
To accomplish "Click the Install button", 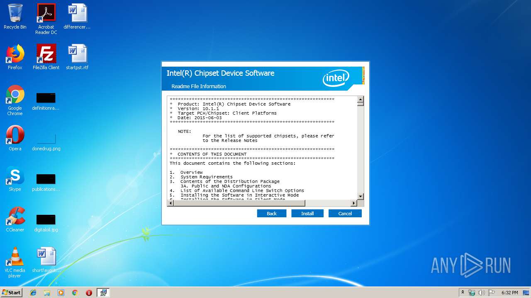I will click(307, 214).
